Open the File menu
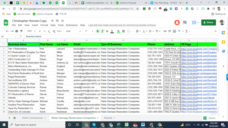The image size is (228, 128). click(14, 25)
